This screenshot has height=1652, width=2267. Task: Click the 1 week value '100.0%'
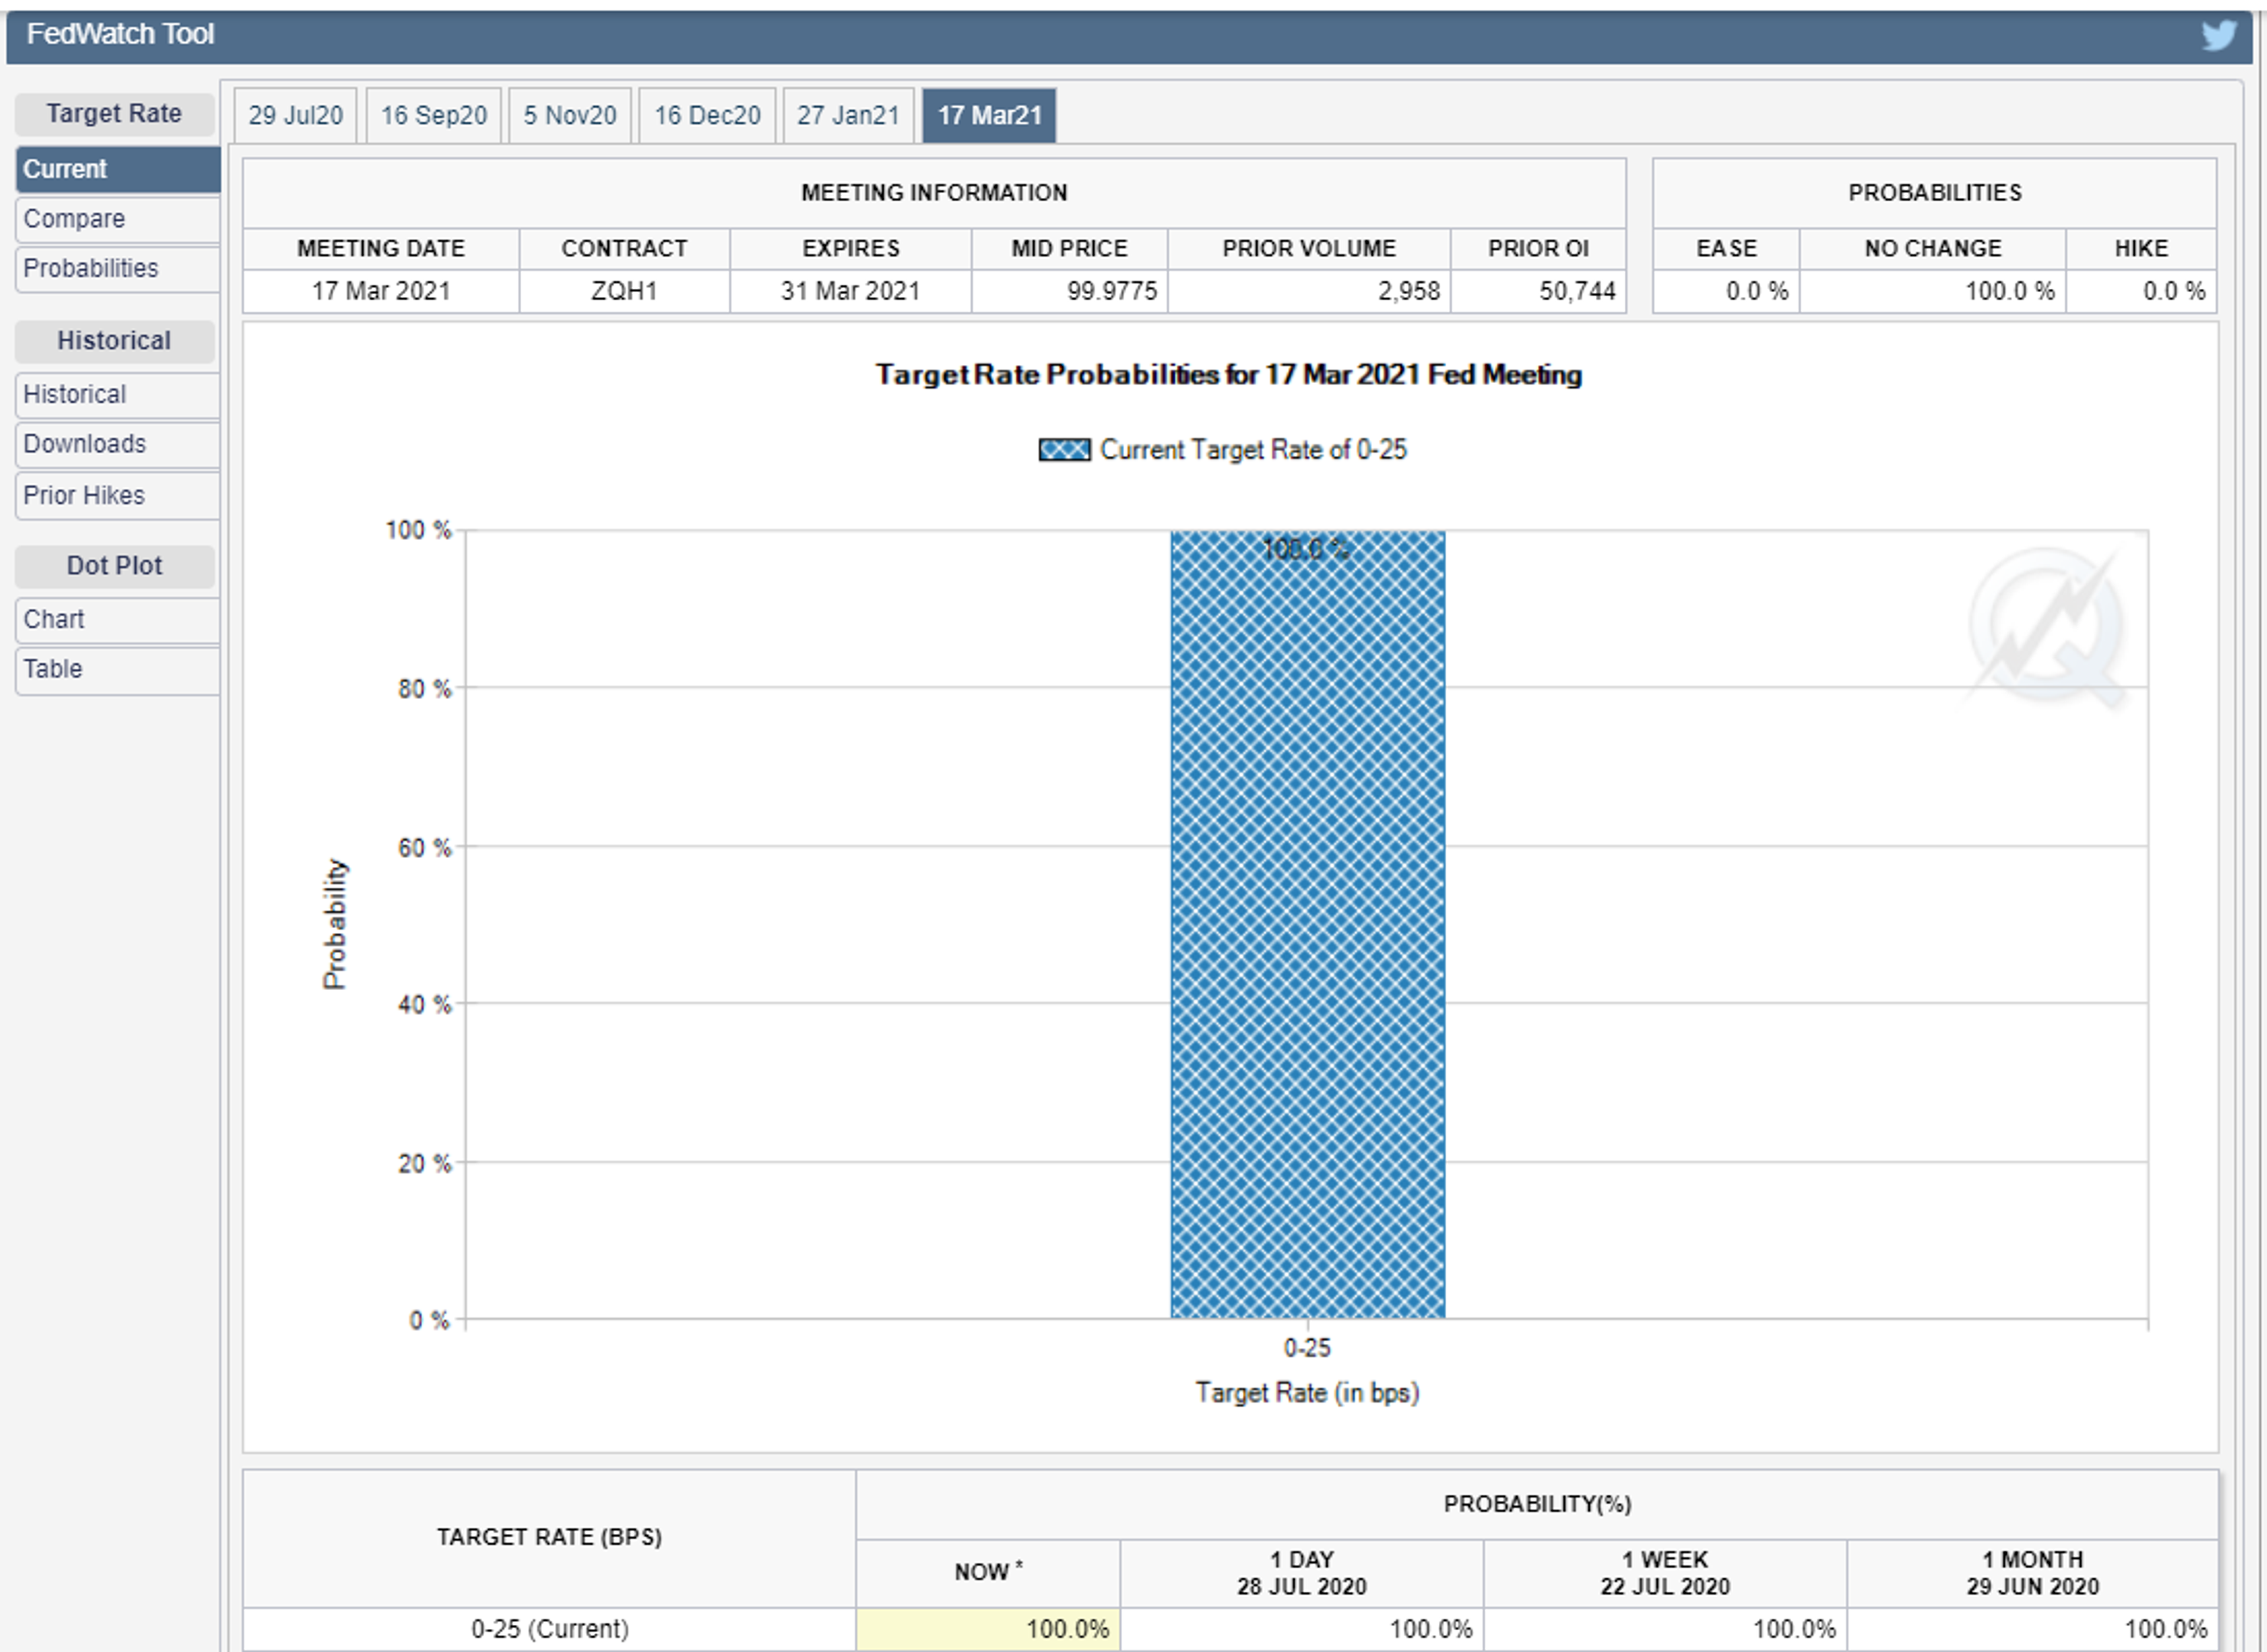tap(1794, 1629)
